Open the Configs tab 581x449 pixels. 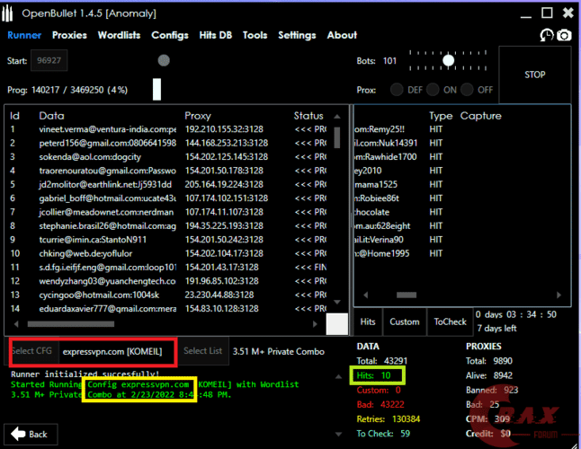(x=170, y=35)
